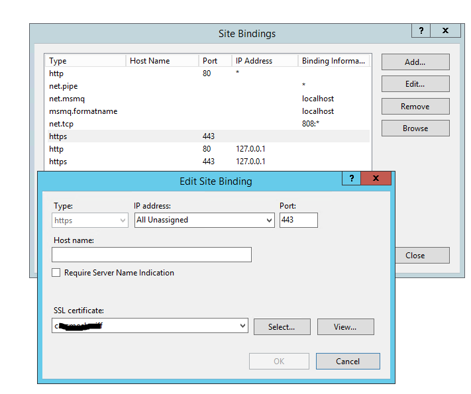The width and height of the screenshot is (471, 394).
Task: Click Select... to choose a certificate
Action: [281, 326]
